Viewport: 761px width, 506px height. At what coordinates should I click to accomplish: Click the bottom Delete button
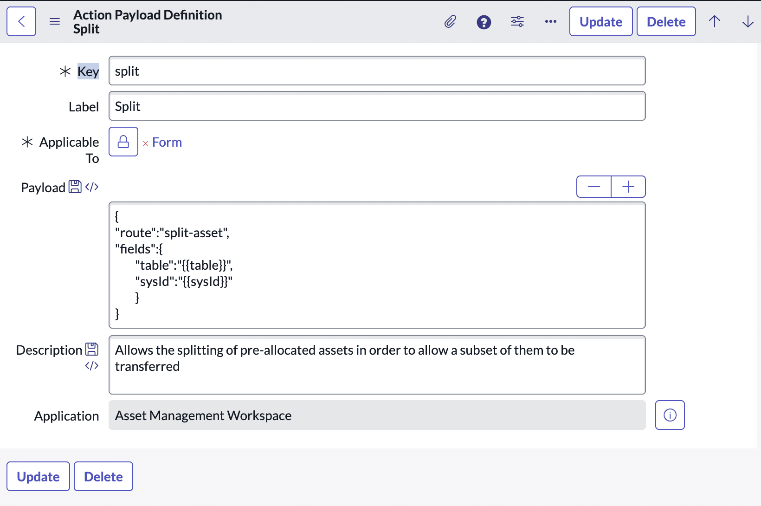(x=103, y=476)
